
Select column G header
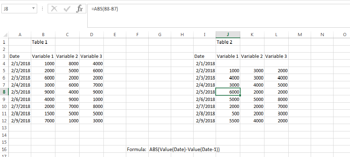[x=160, y=35]
